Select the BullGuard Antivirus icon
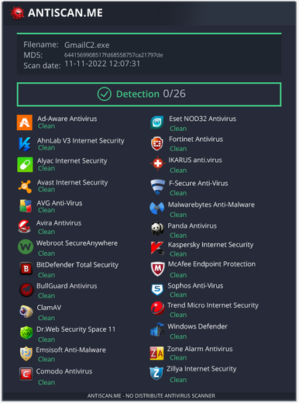 coord(26,290)
